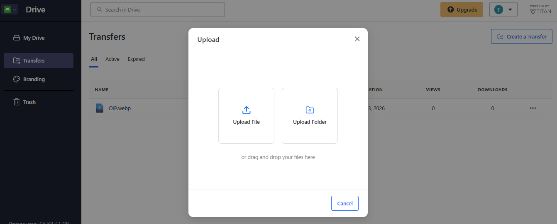Click the VIEWS column header

433,89
